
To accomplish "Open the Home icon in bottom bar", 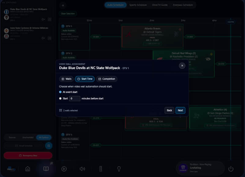I will click(28, 169).
